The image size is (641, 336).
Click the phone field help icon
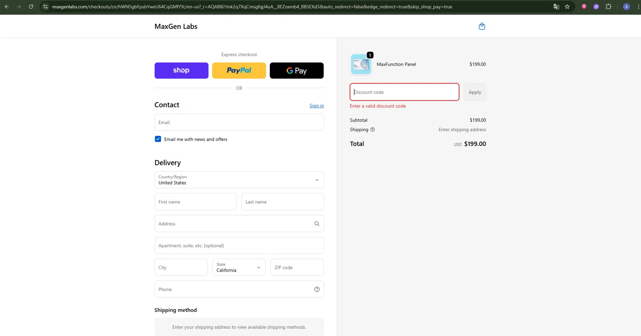(317, 289)
